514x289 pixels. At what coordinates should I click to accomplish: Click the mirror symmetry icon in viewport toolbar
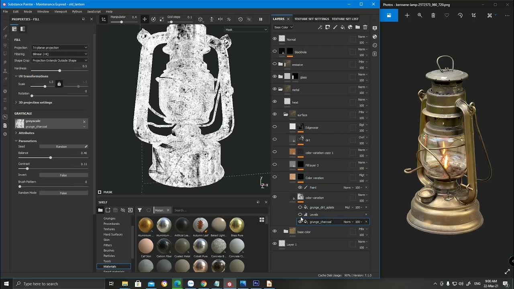pos(220,19)
